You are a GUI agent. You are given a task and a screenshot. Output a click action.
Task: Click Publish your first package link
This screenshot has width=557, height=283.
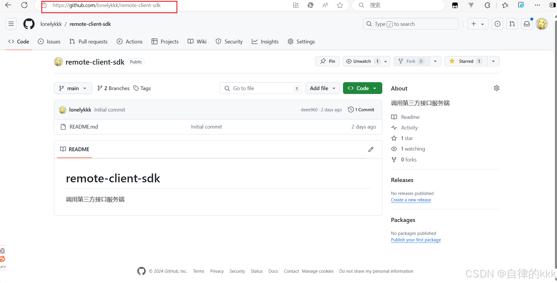pos(416,240)
